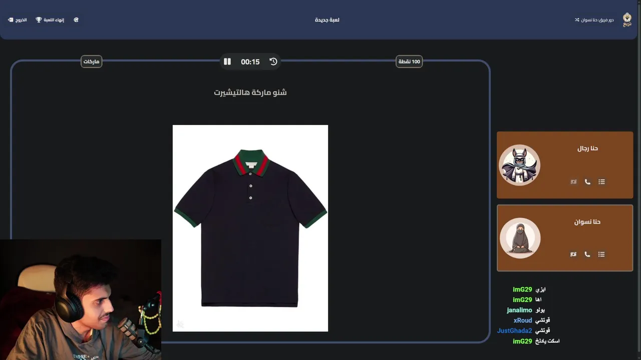Click the chat message ايزي
The height and width of the screenshot is (360, 641).
point(540,289)
